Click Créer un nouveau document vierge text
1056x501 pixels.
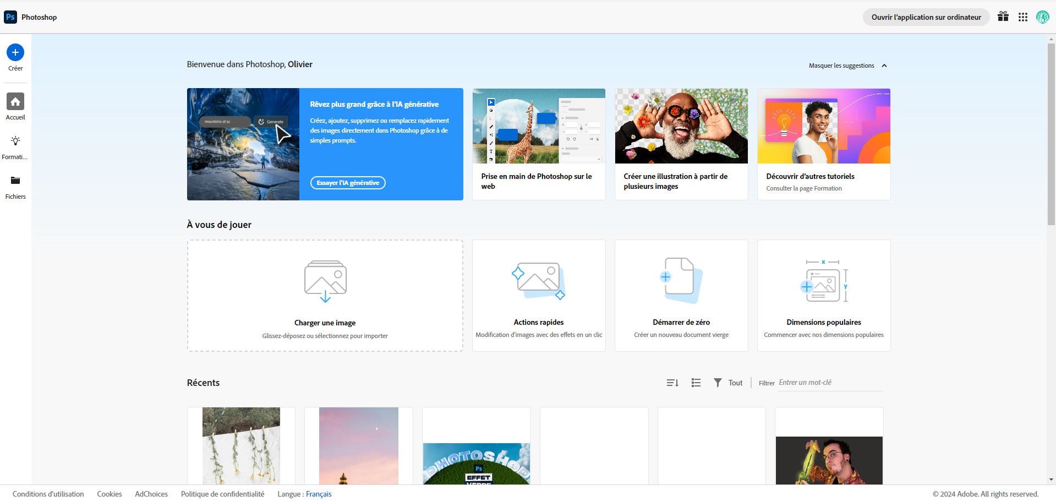point(681,335)
